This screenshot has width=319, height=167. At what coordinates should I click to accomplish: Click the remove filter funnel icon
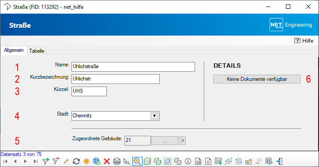click(56, 161)
